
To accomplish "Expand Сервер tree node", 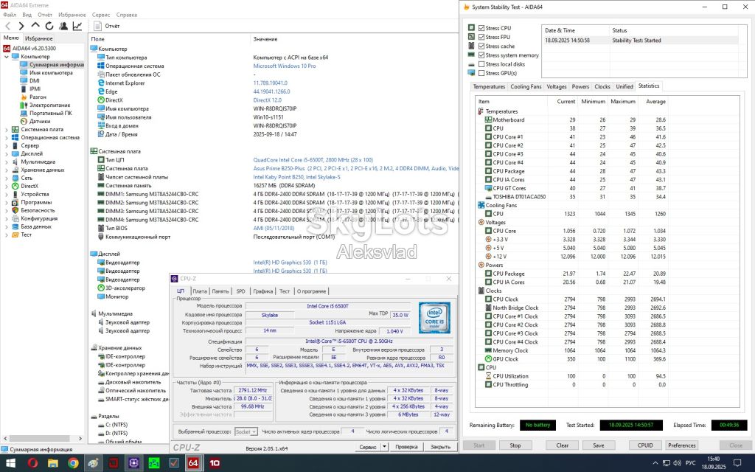I will 6,145.
